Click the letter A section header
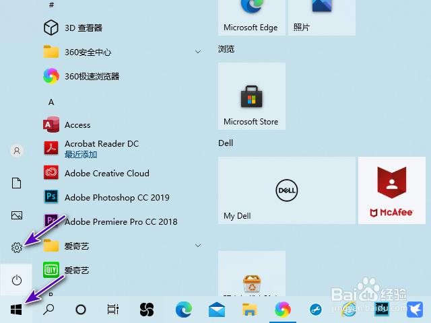 coord(51,102)
